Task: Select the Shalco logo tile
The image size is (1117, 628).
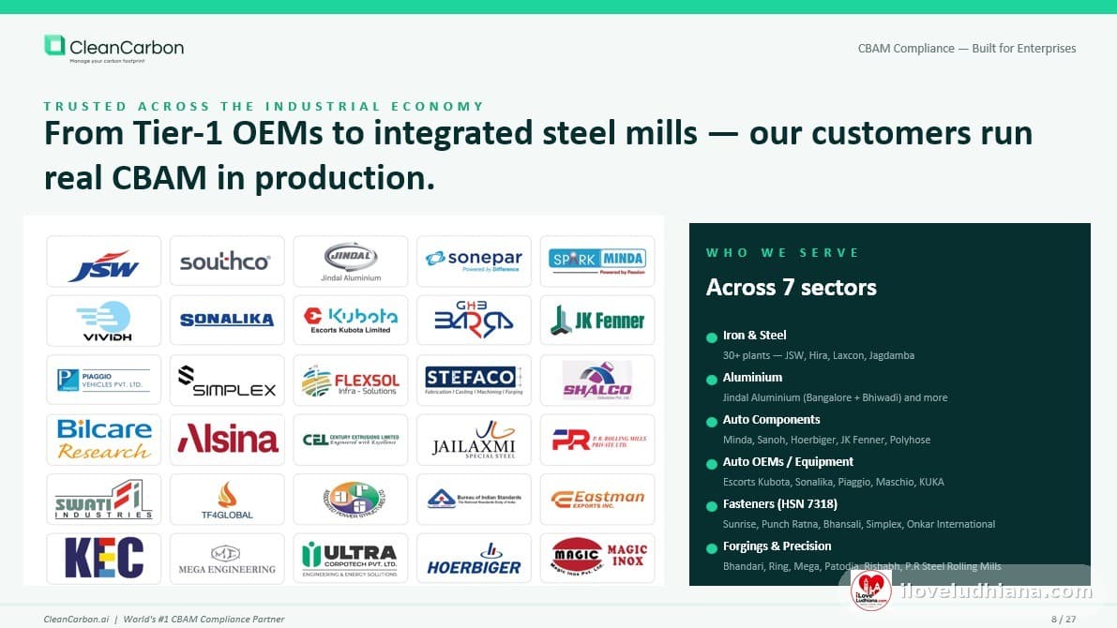Action: [597, 381]
